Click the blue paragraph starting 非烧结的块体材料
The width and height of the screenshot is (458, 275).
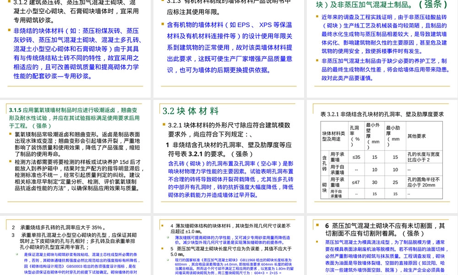coord(78,54)
